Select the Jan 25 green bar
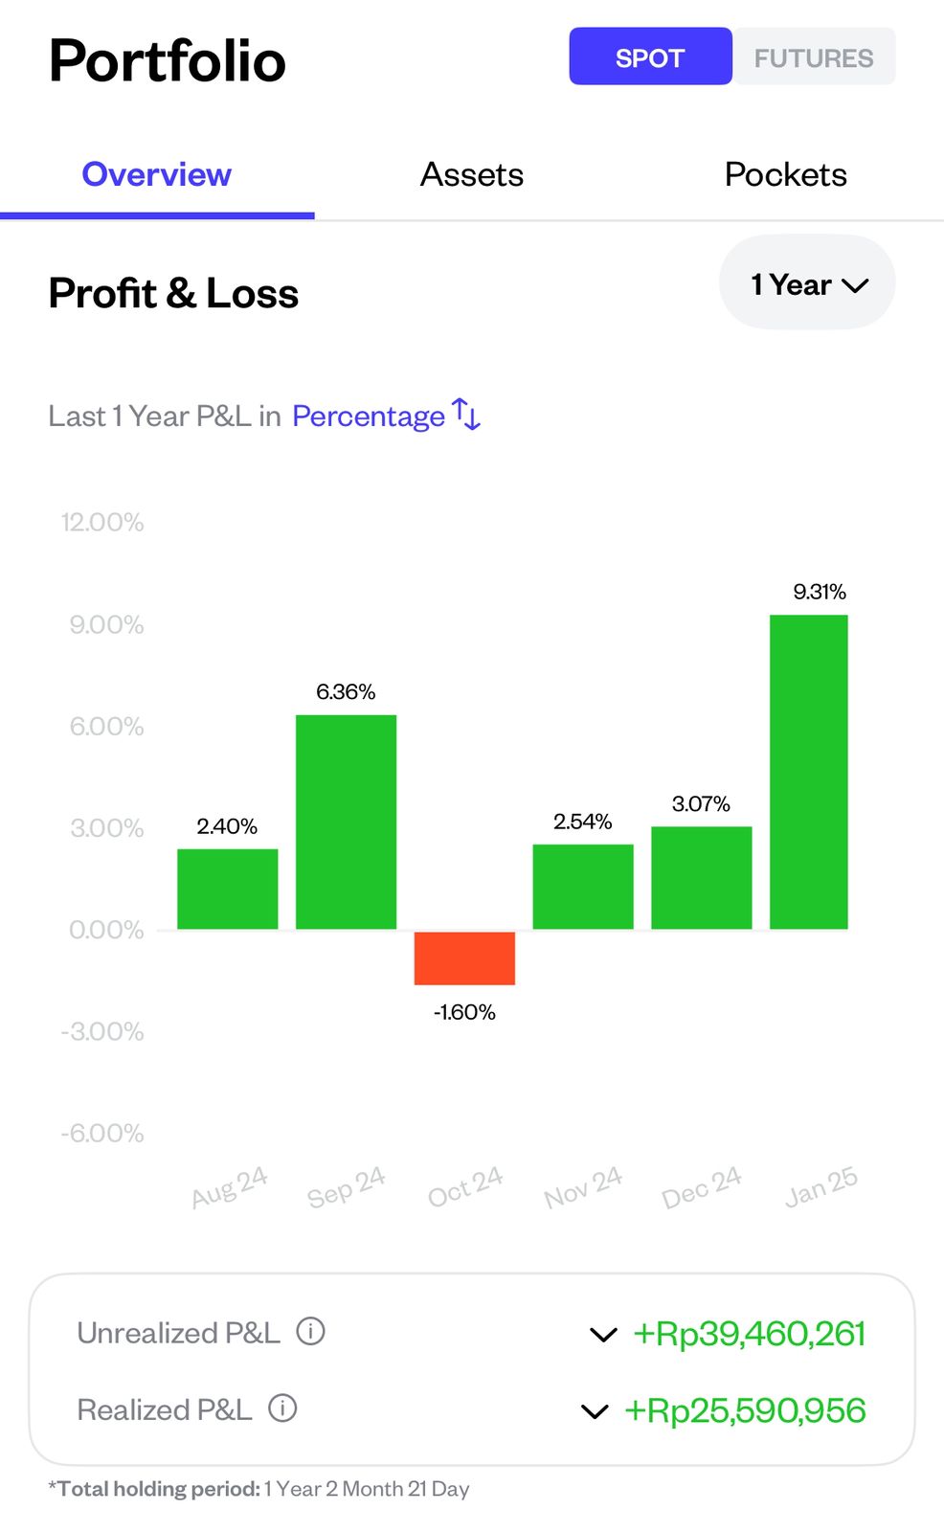Screen dimensions: 944x1532 (808, 772)
